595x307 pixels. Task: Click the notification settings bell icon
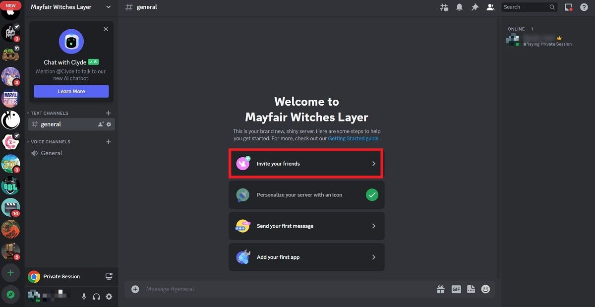tap(459, 7)
